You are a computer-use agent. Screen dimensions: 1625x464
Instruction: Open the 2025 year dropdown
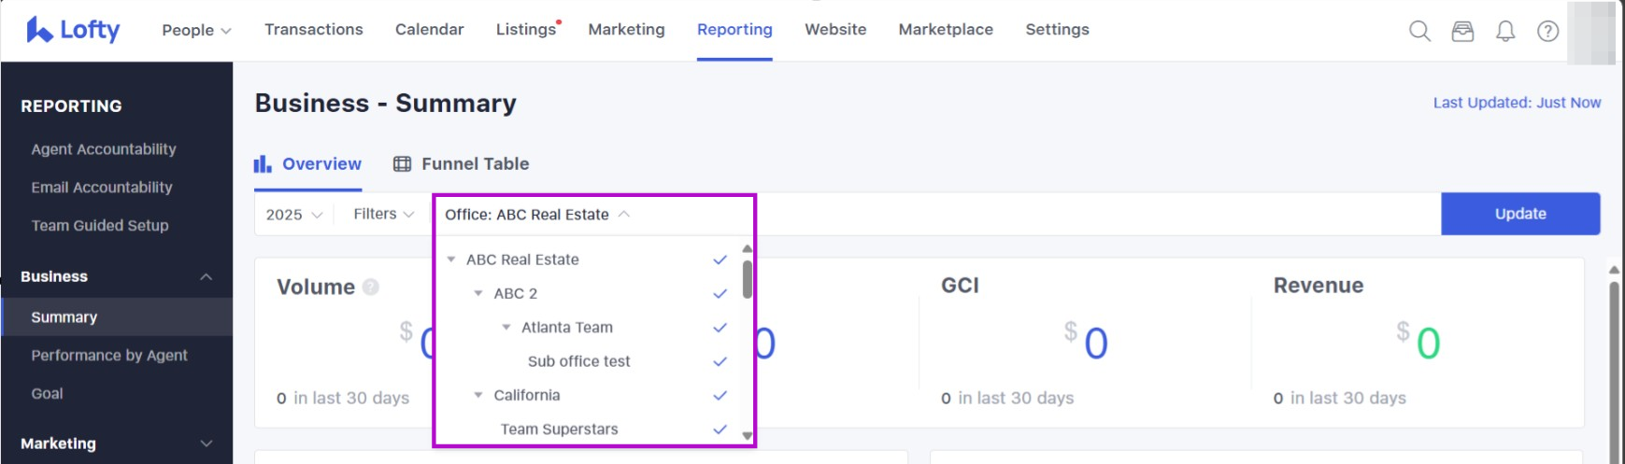(293, 215)
